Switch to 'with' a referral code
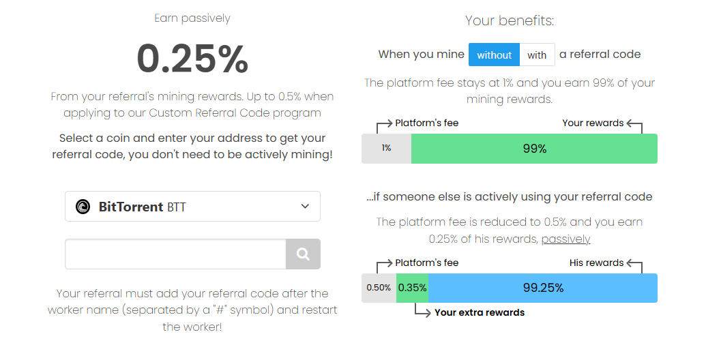This screenshot has width=706, height=343. 537,55
